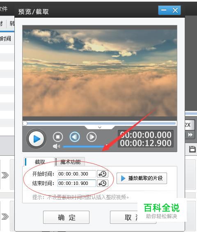Stop the video playback

(58, 137)
